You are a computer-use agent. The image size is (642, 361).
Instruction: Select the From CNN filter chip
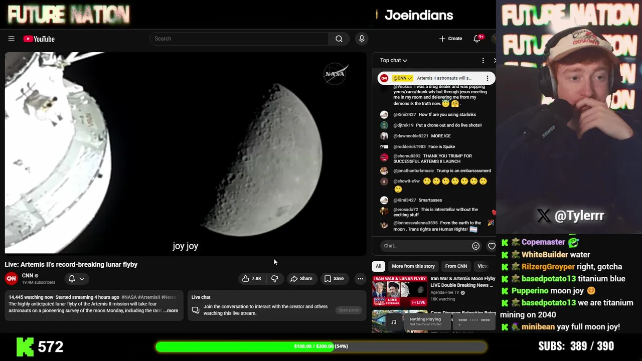[456, 266]
